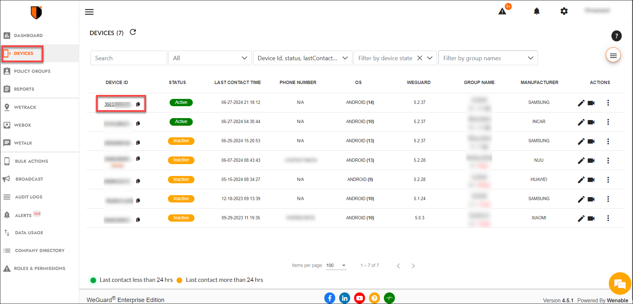Clear the device state filter

pos(419,58)
